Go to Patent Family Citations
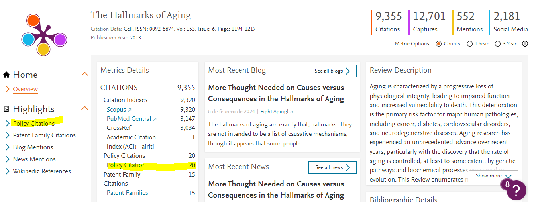This screenshot has height=202, width=534. 44,135
